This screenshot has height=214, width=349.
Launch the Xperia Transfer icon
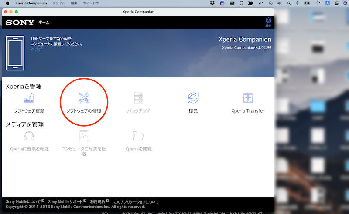tap(248, 98)
